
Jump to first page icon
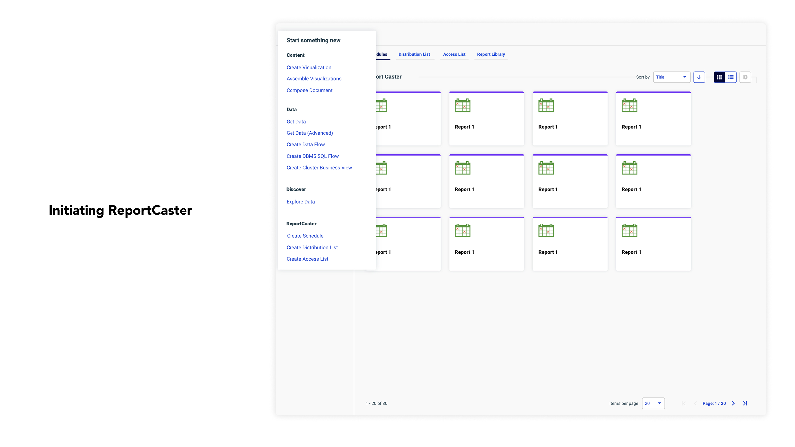click(x=684, y=403)
